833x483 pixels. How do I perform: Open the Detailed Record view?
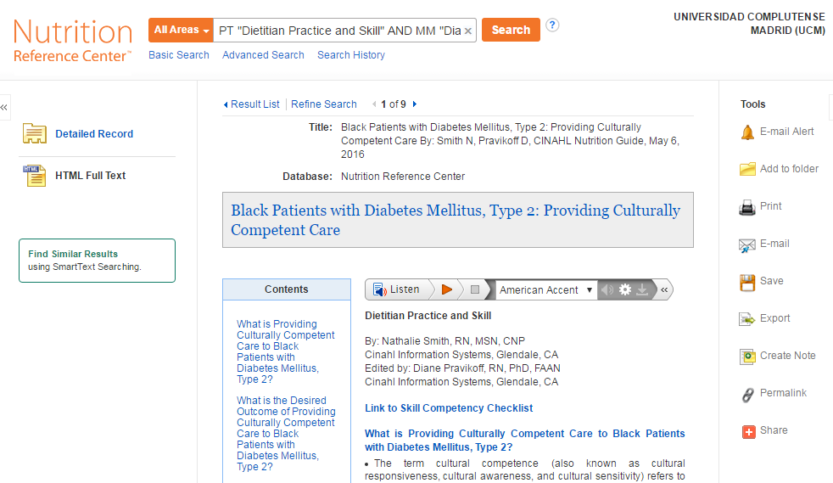[94, 134]
